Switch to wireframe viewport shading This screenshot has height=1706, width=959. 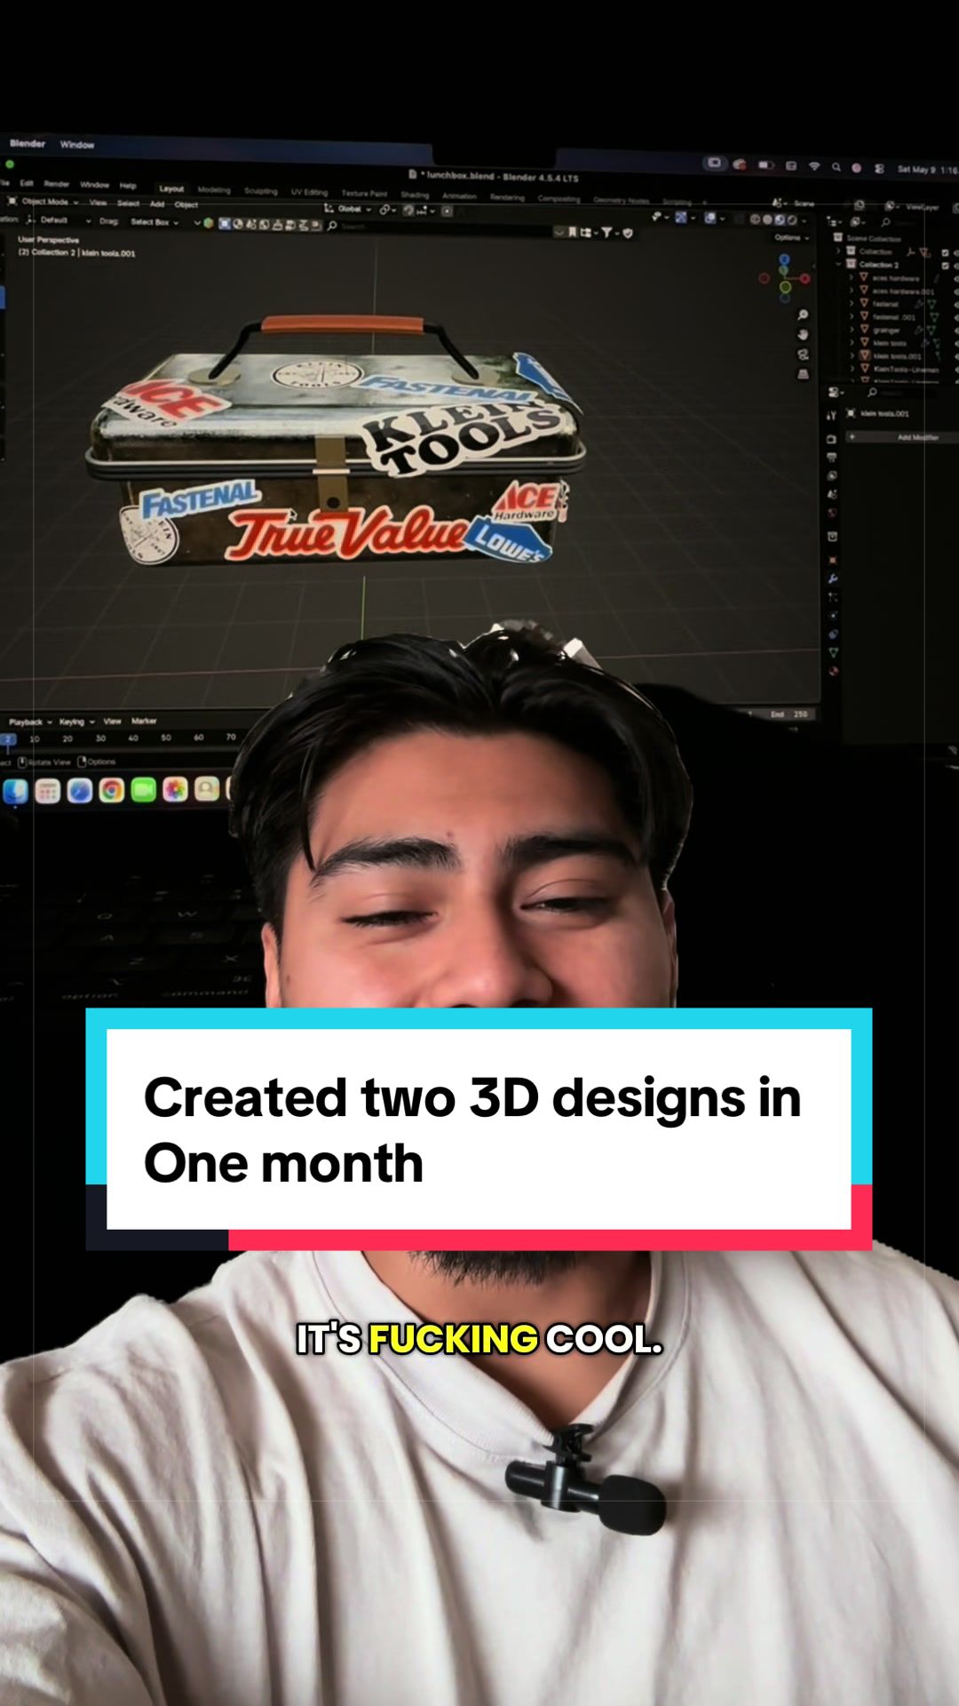(x=756, y=219)
